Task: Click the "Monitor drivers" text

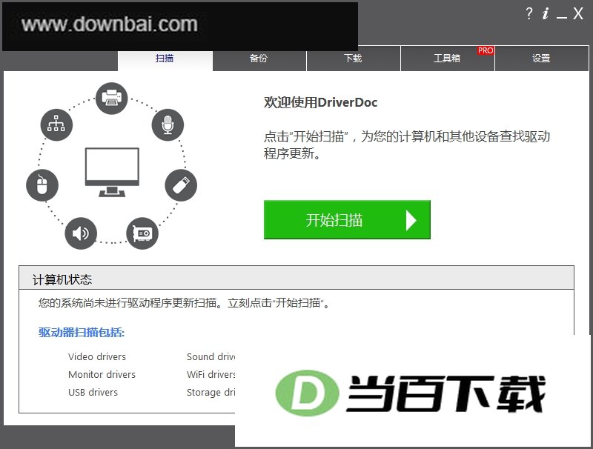Action: point(102,375)
